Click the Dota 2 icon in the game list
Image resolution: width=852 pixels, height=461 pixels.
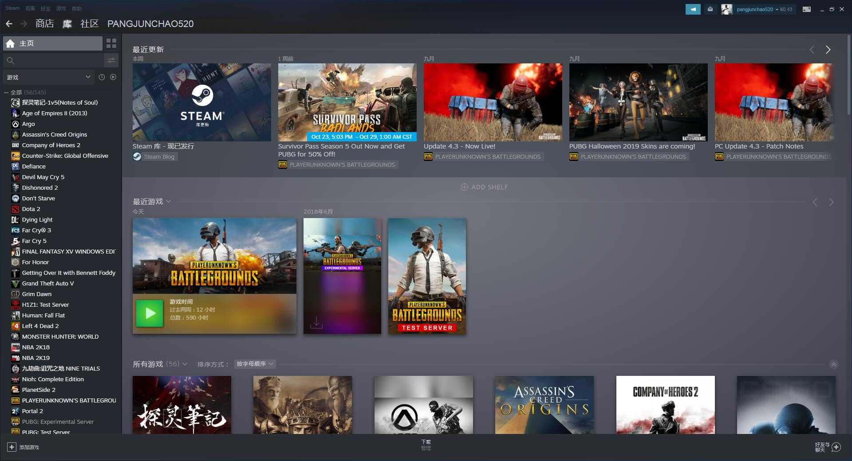(16, 209)
